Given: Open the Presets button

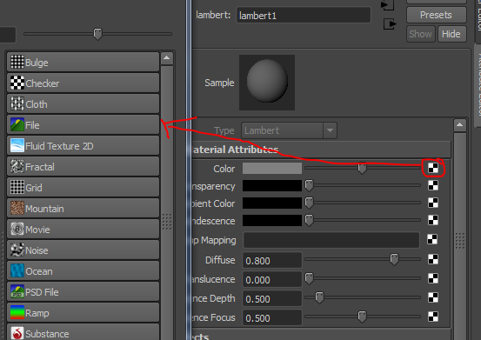Looking at the screenshot, I should (x=436, y=15).
